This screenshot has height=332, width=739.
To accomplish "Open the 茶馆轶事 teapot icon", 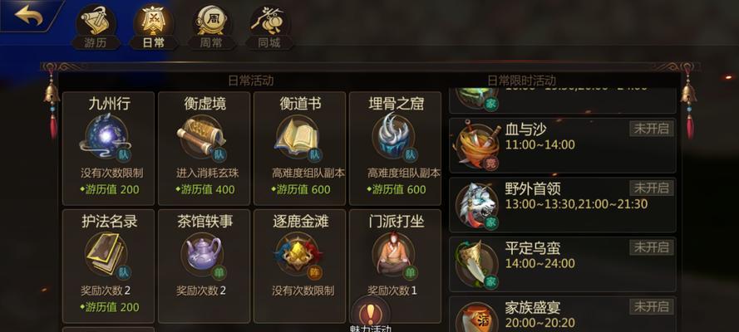I will [x=202, y=254].
